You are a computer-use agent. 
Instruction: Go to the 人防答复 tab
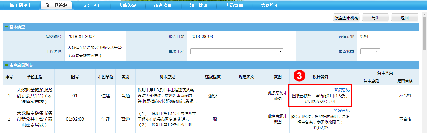click(x=127, y=5)
